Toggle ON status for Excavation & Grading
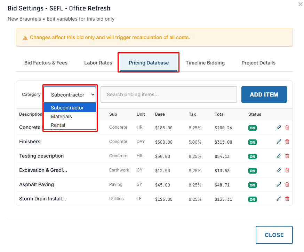 pyautogui.click(x=253, y=171)
